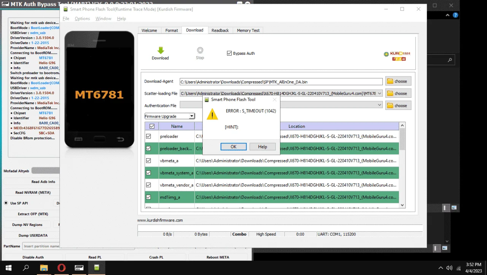Viewport: 487px width, 275px height.
Task: Open File Explorer from the taskbar
Action: (x=44, y=267)
